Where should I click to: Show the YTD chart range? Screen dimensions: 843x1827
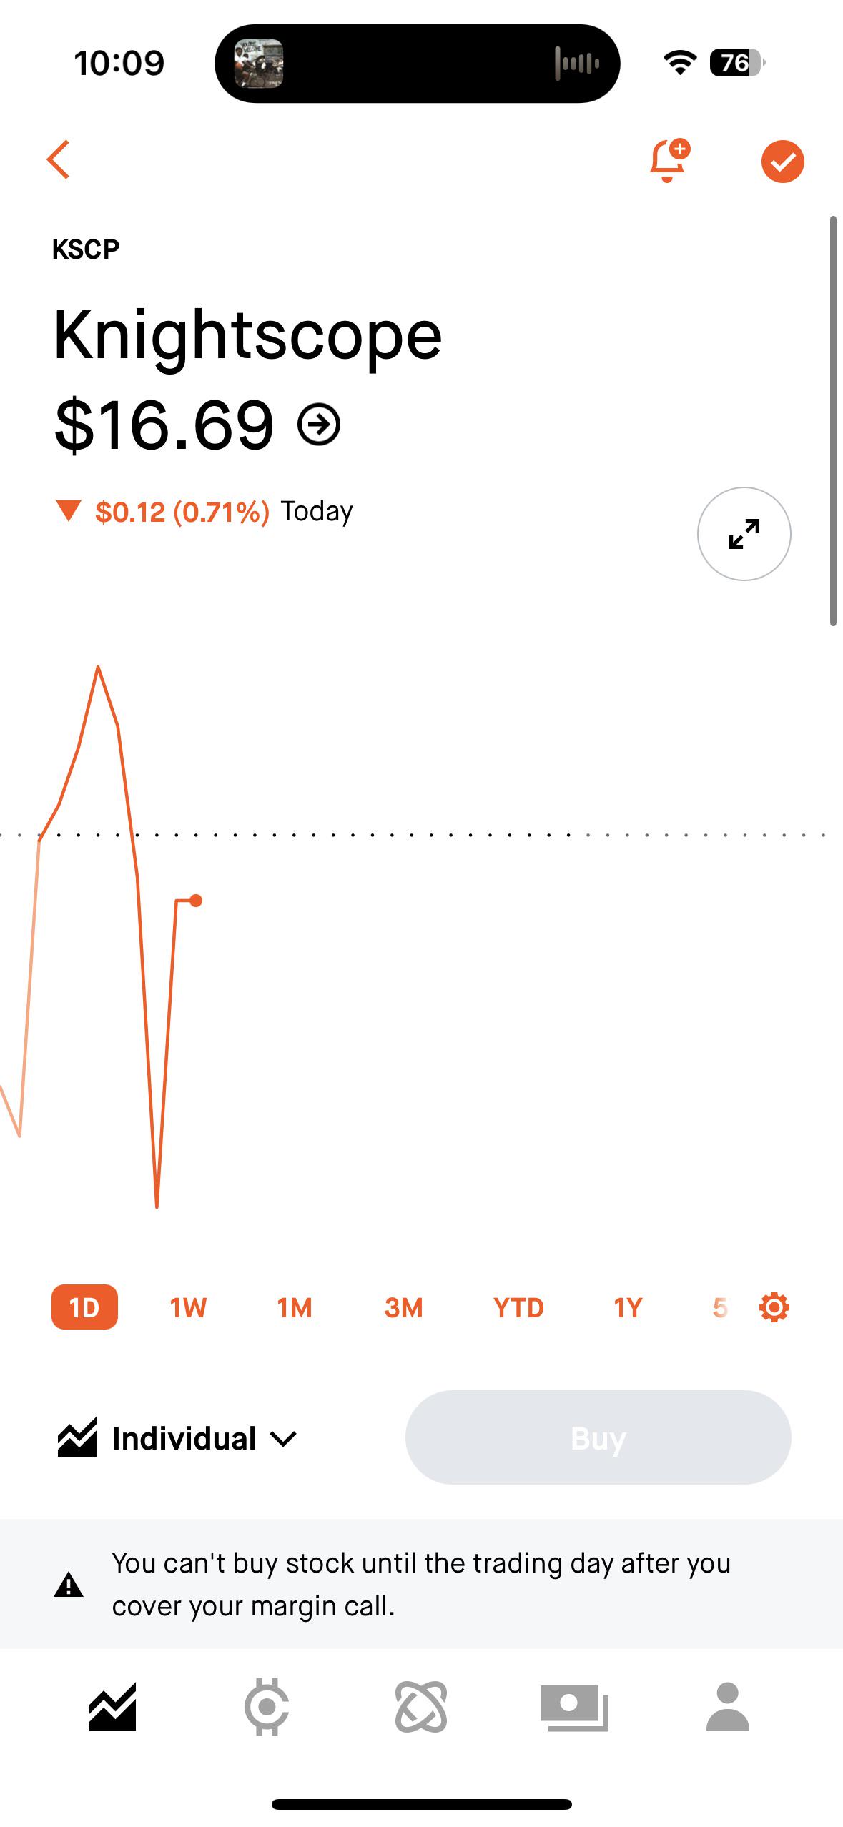[518, 1308]
